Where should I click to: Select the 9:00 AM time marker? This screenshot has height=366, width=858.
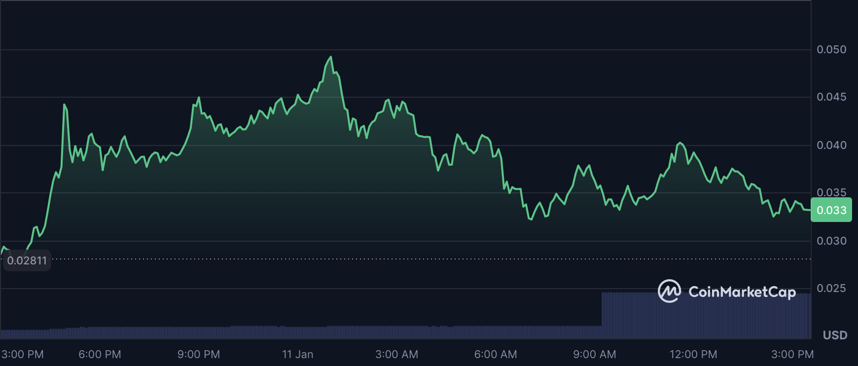[x=594, y=354]
